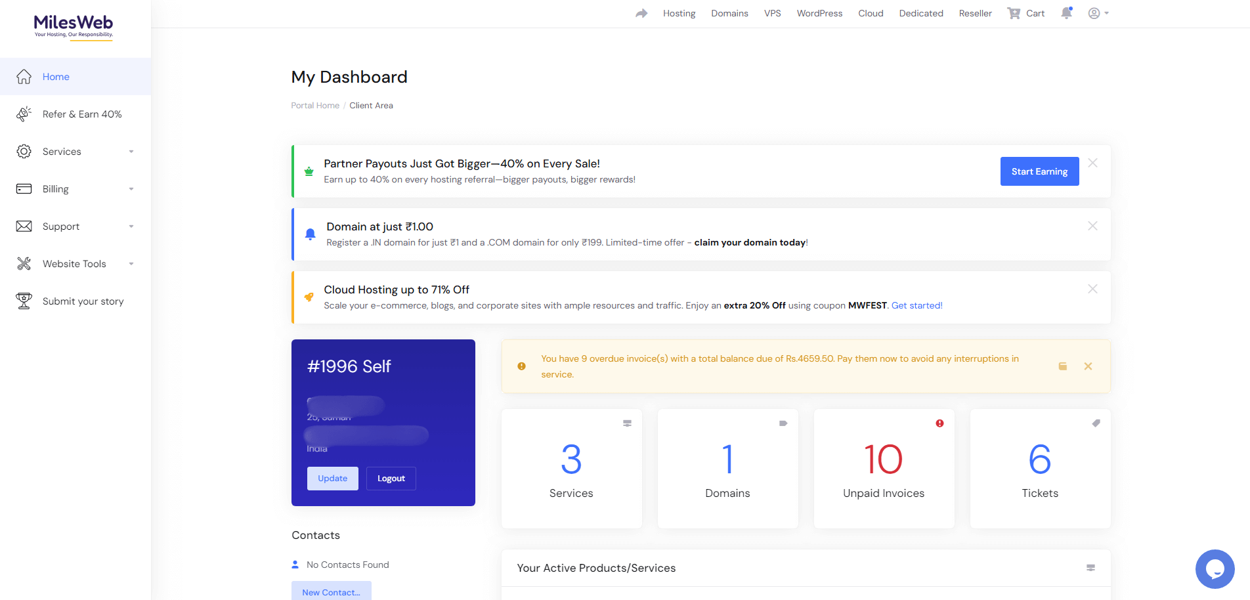The image size is (1250, 600).
Task: Click the Website Tools wrench icon
Action: coord(24,264)
